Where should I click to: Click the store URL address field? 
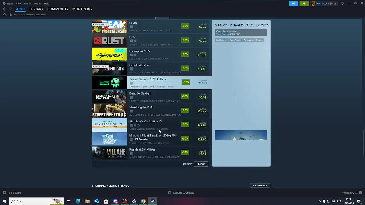(x=29, y=15)
